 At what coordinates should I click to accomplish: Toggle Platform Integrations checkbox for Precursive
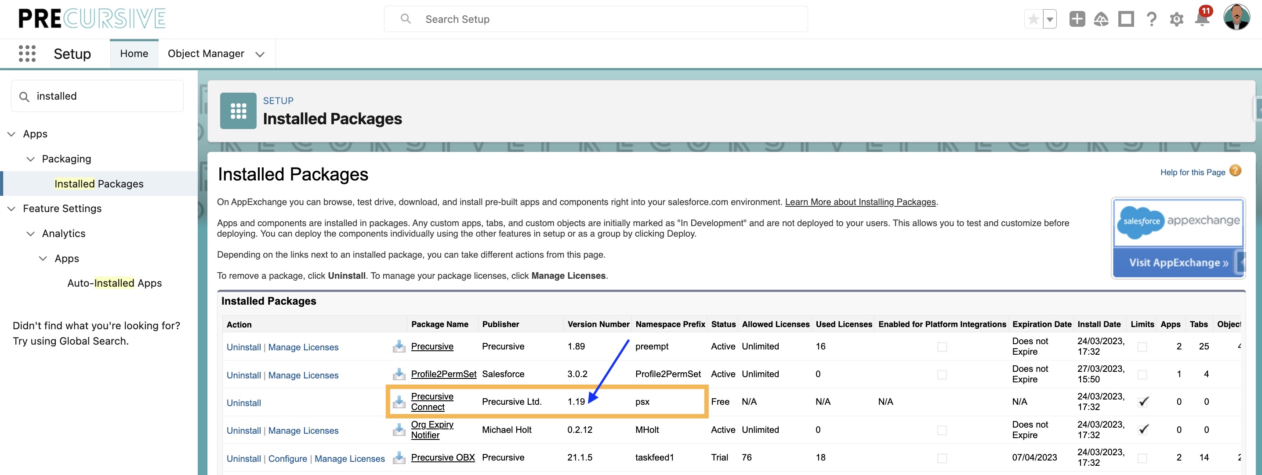(x=942, y=347)
